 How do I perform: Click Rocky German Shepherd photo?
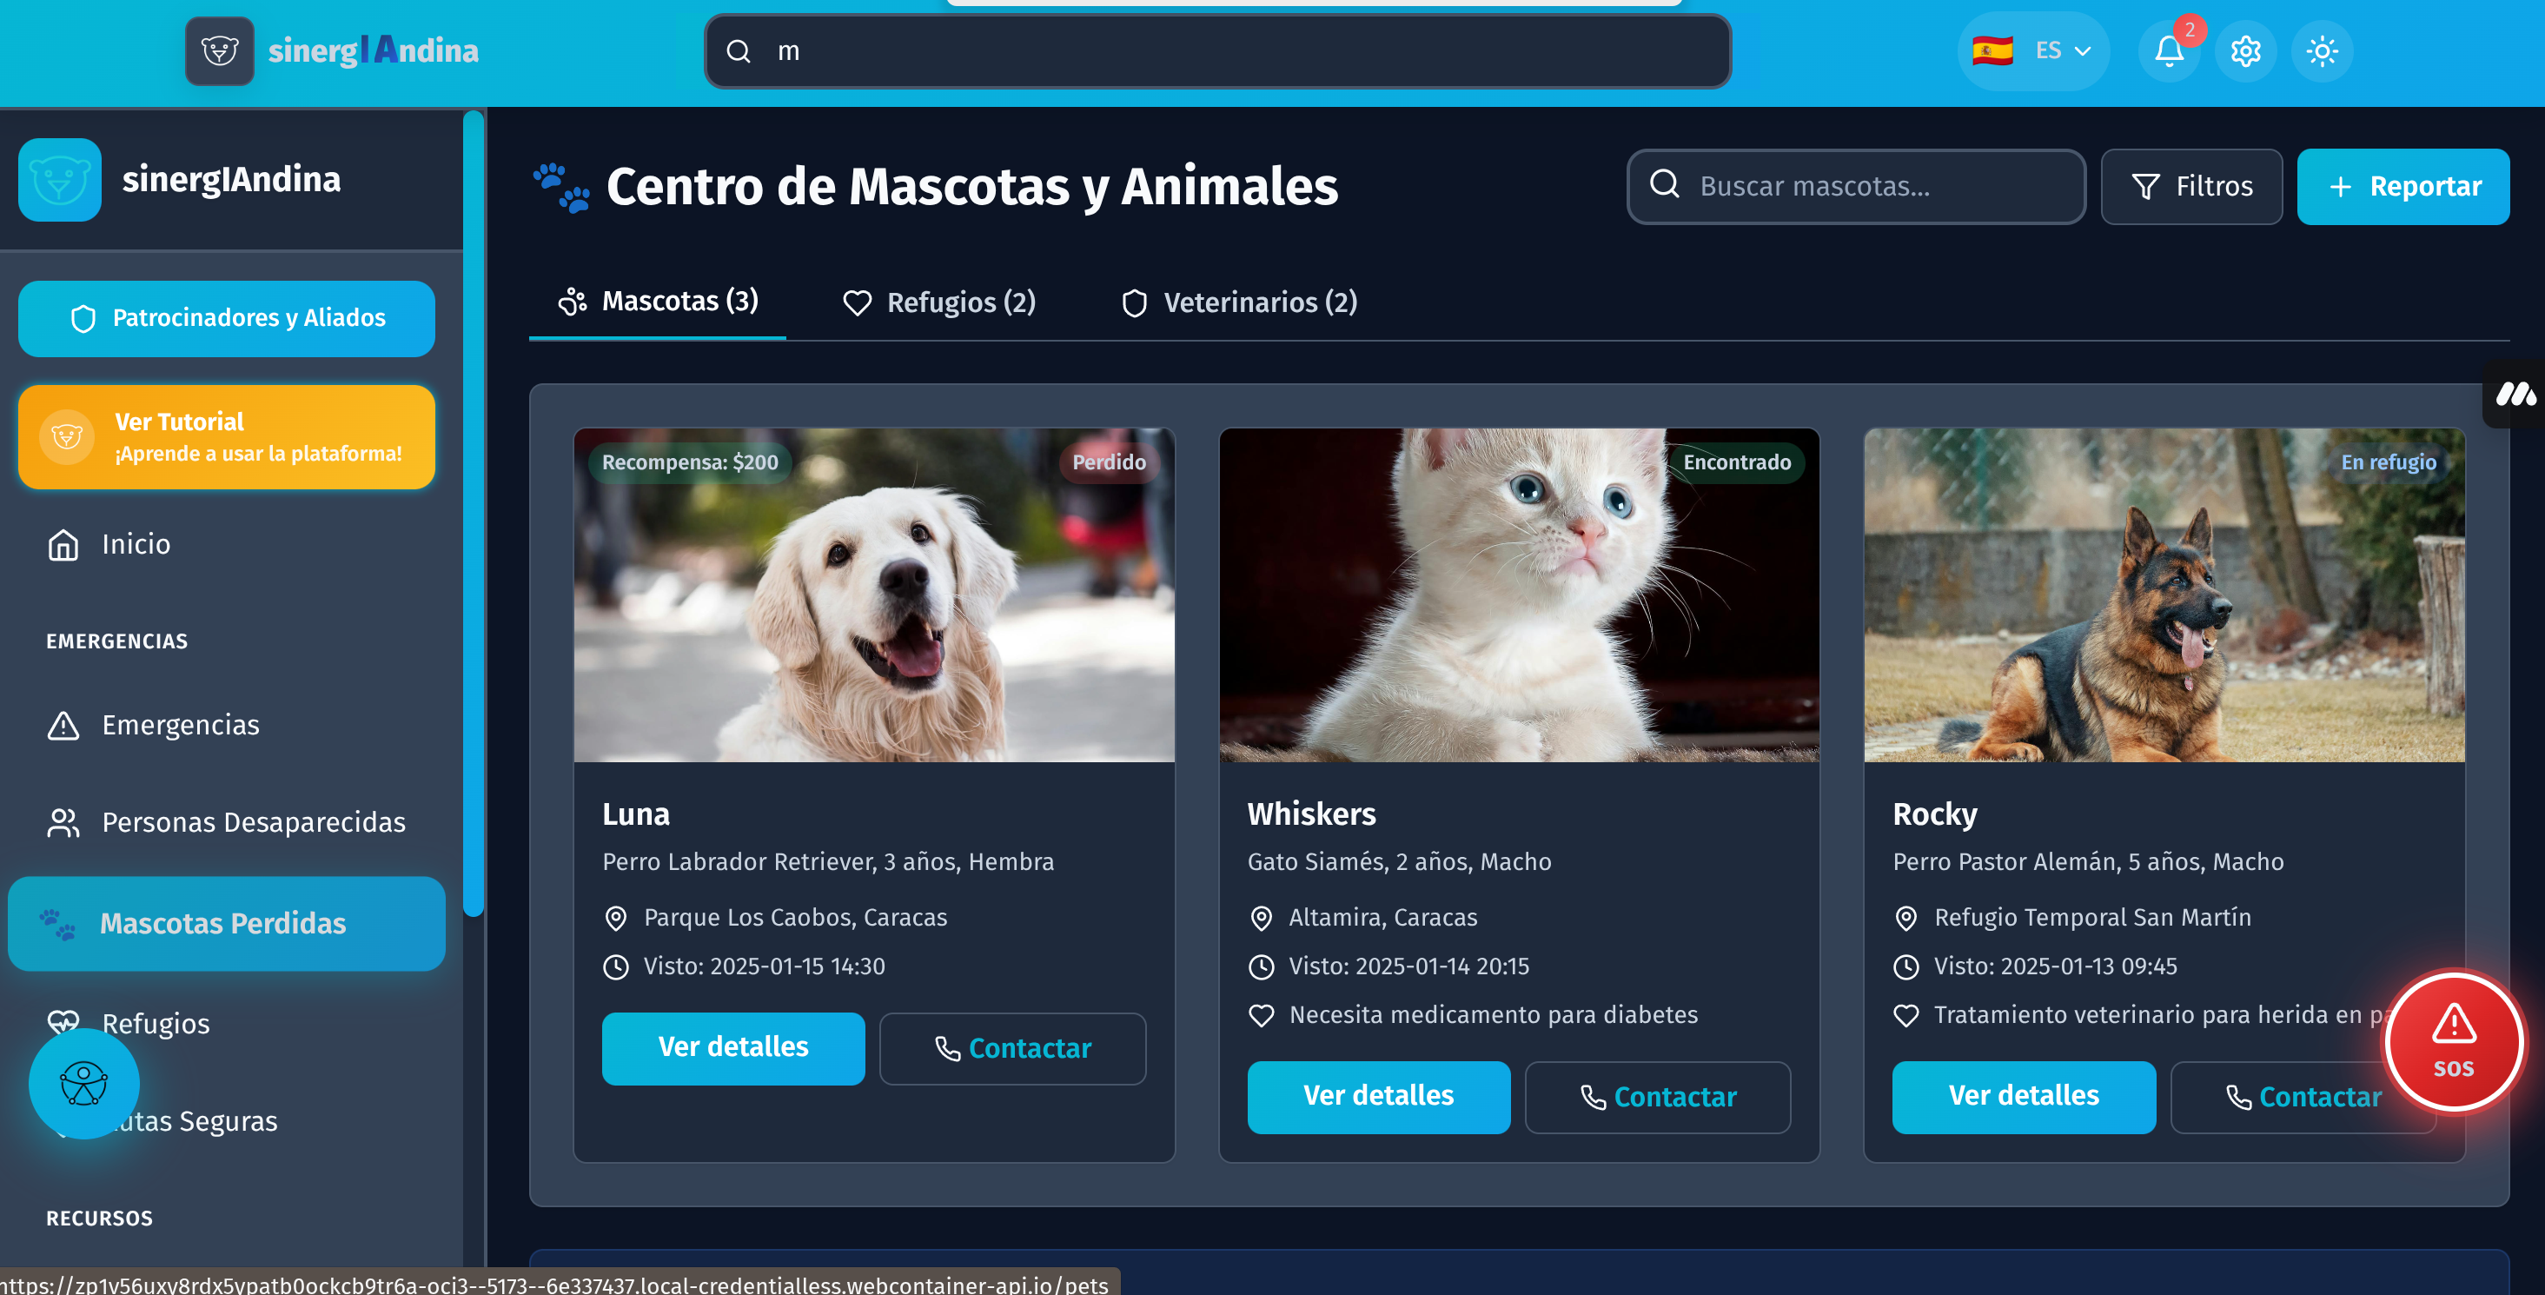pyautogui.click(x=2164, y=595)
